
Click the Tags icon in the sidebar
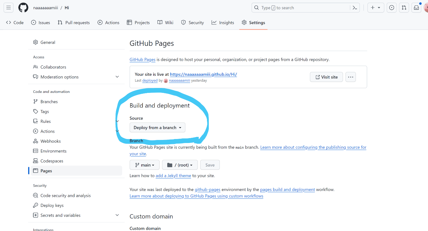pyautogui.click(x=35, y=112)
